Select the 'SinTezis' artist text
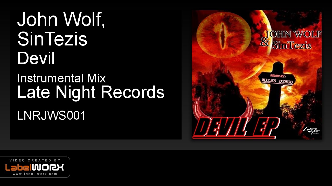This screenshot has width=332, height=186. click(x=52, y=39)
